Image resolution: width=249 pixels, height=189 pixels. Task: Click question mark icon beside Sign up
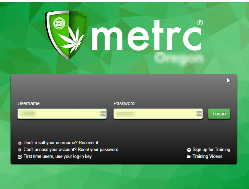click(189, 150)
